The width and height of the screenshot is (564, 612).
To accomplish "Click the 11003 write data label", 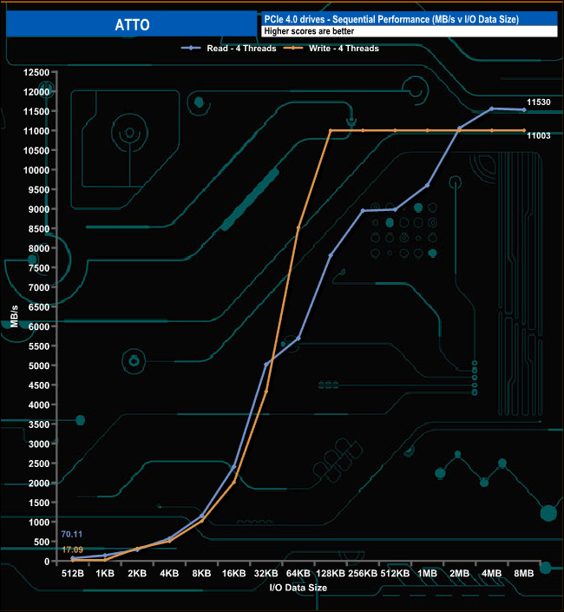I will 541,135.
